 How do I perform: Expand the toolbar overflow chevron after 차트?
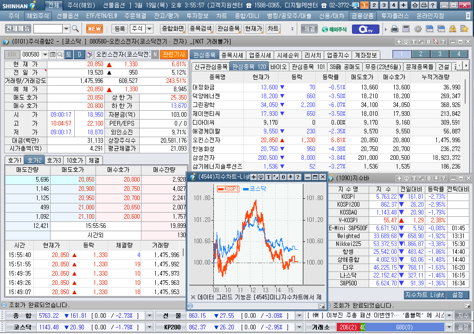(292, 29)
